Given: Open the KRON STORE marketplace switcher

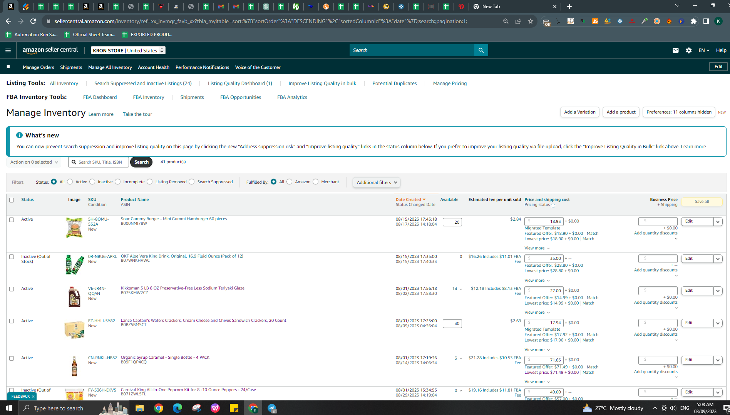Looking at the screenshot, I should coord(128,50).
